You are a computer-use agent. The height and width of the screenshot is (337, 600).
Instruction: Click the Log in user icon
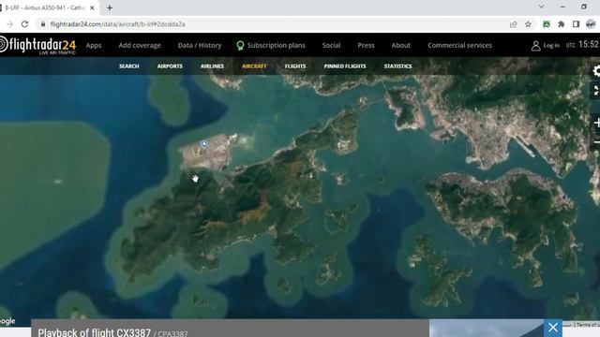(x=535, y=46)
